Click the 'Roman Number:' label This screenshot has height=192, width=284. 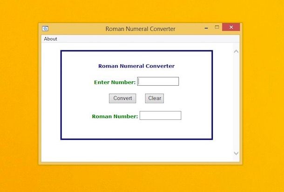coord(115,117)
